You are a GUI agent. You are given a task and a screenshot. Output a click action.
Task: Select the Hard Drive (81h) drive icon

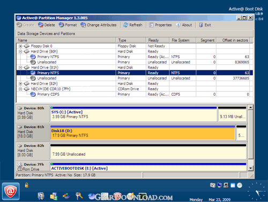[27, 68]
